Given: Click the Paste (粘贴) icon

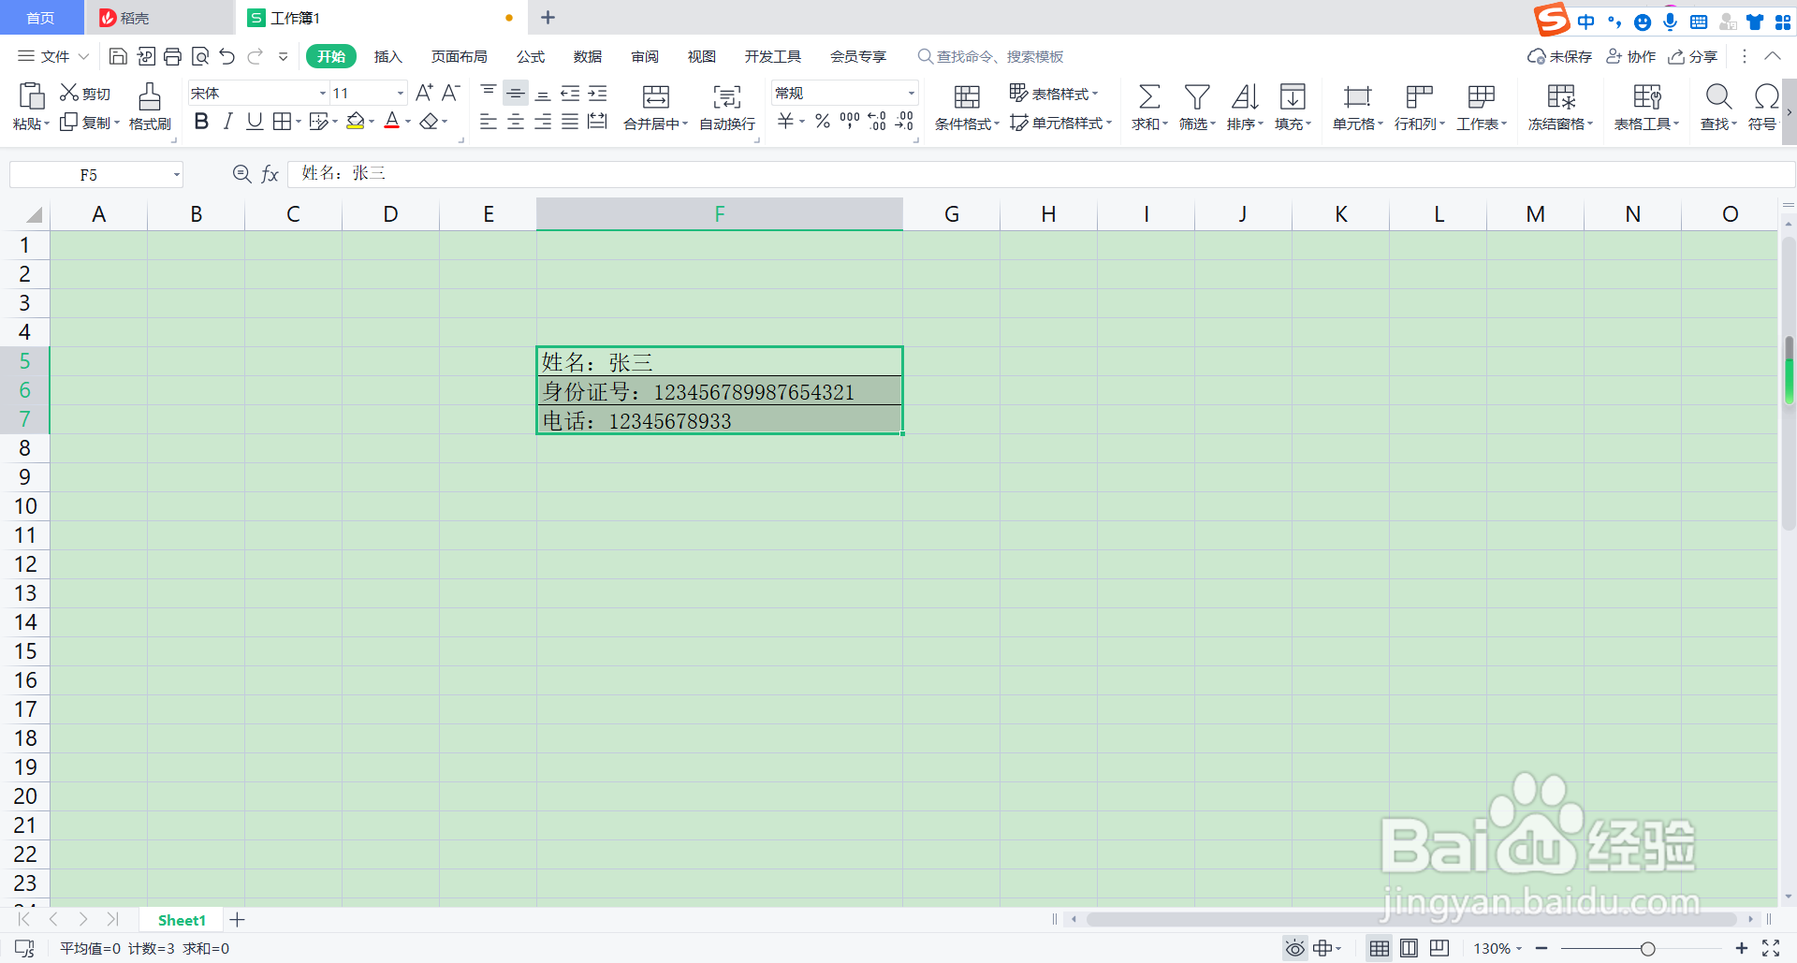Looking at the screenshot, I should [31, 95].
